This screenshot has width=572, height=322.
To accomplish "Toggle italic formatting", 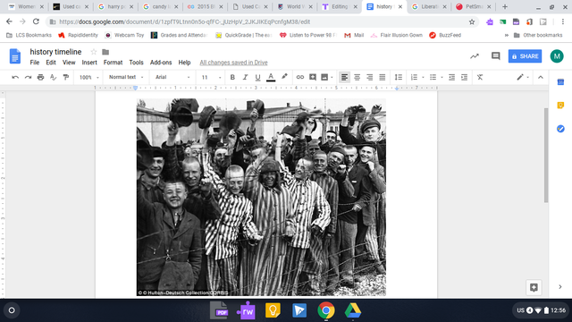I will pos(245,78).
